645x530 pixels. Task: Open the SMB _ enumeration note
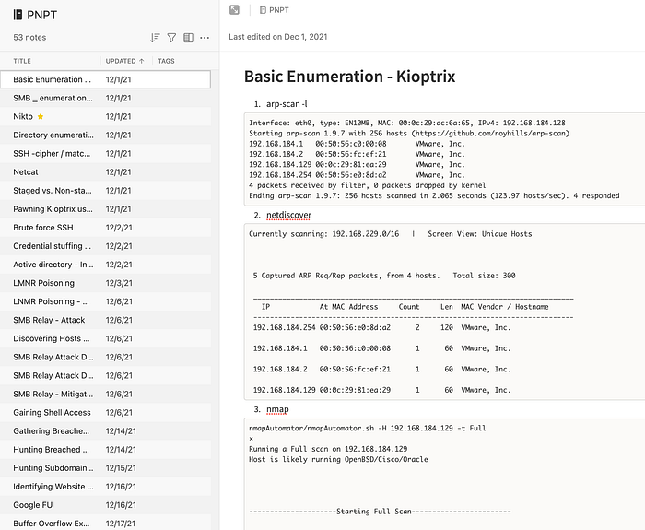105,98
